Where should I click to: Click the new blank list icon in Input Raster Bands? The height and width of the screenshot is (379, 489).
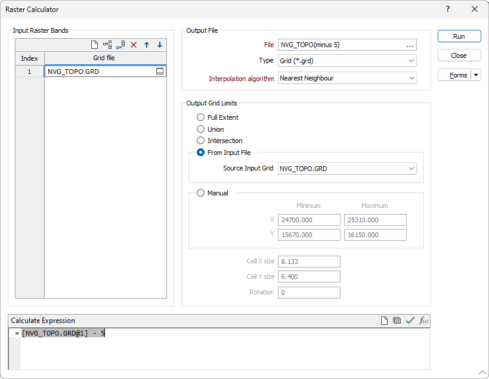94,45
